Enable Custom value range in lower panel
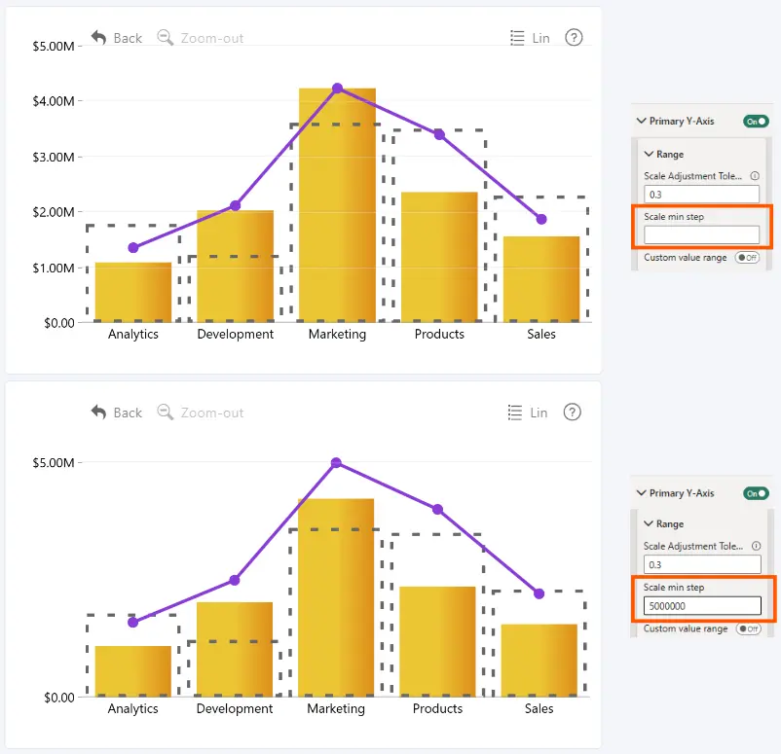781x754 pixels. point(749,628)
